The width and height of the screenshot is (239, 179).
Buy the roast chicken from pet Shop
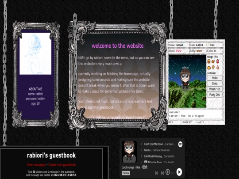click(213, 61)
